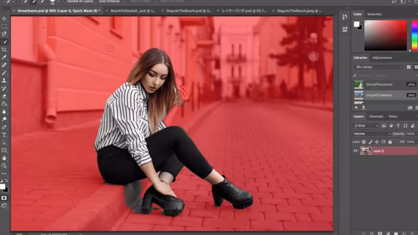Filter layers by pixel layers icon

pyautogui.click(x=384, y=126)
